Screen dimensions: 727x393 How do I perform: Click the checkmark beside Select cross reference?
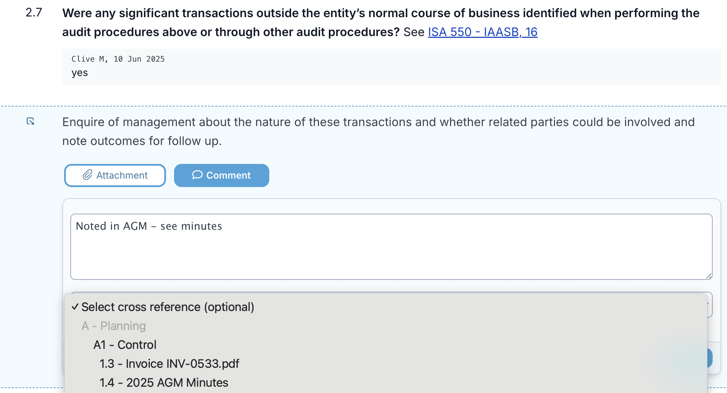(x=75, y=307)
